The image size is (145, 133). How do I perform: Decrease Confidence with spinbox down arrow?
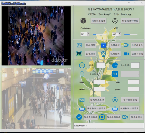click(x=88, y=35)
